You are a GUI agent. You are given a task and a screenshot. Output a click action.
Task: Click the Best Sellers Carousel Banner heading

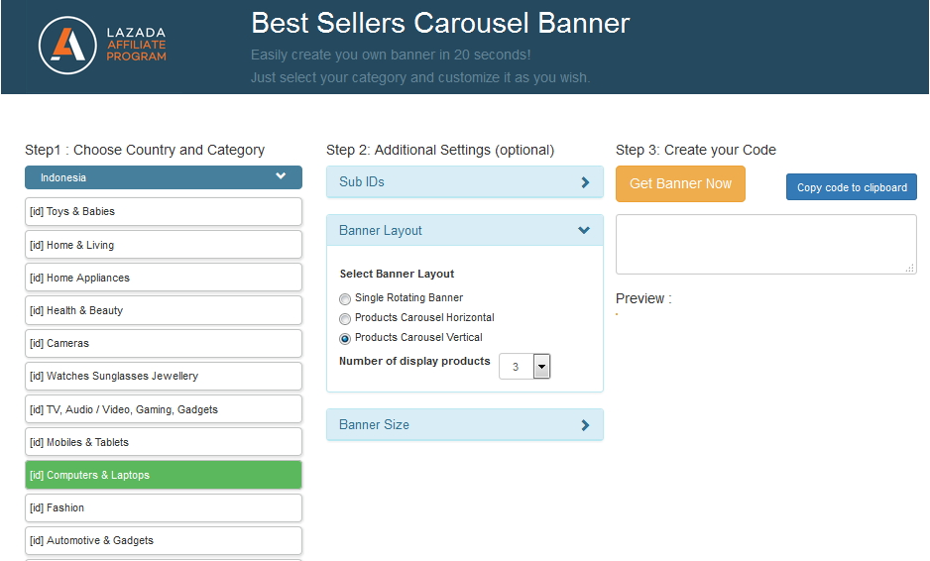pos(440,24)
